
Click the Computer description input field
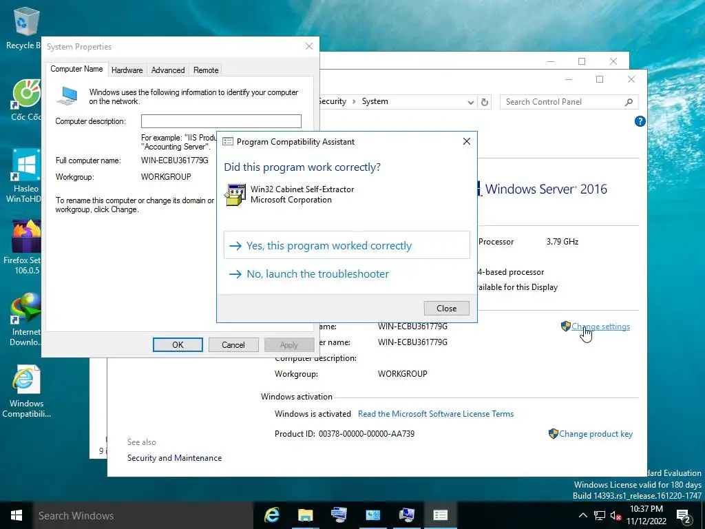(x=221, y=121)
